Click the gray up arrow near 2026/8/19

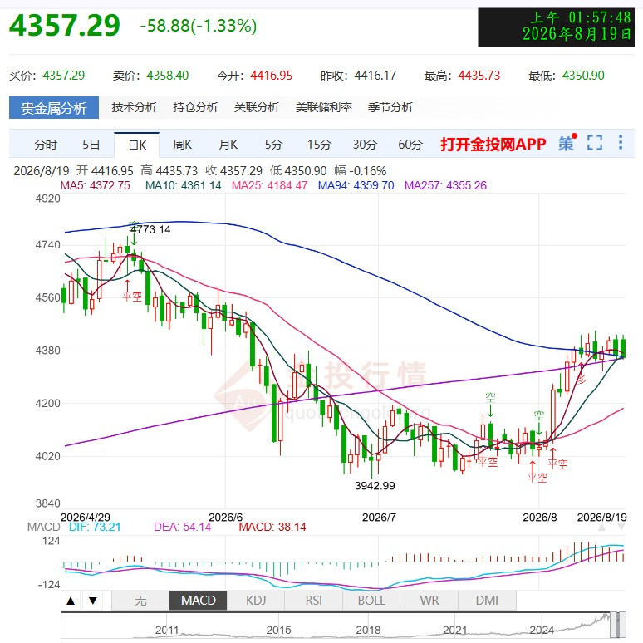click(x=601, y=527)
